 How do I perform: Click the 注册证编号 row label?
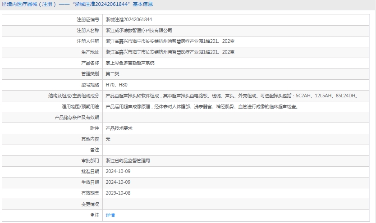(x=87, y=20)
